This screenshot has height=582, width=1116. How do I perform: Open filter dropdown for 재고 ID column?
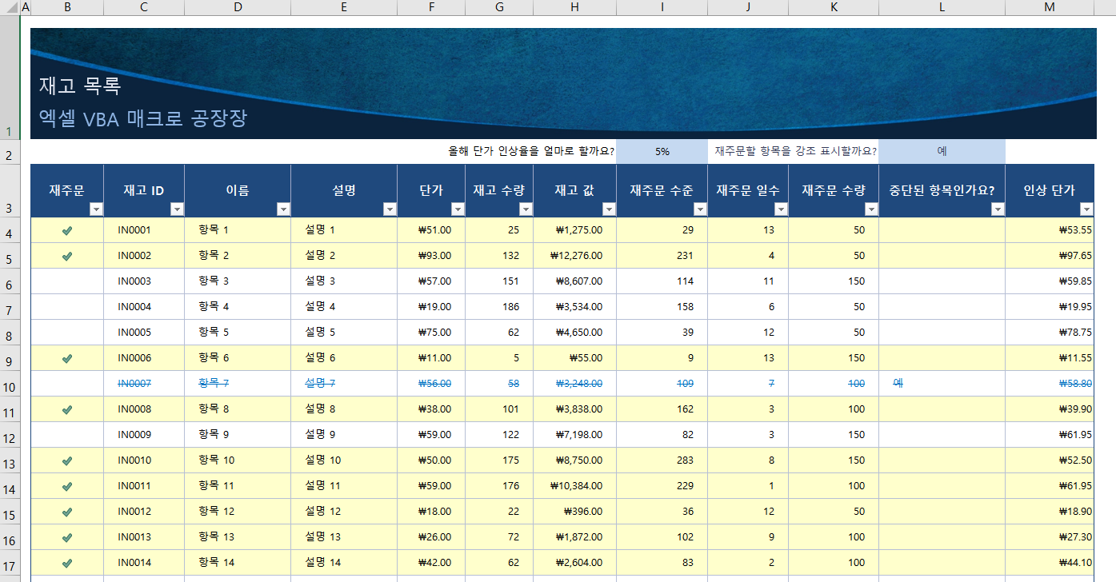click(x=177, y=209)
